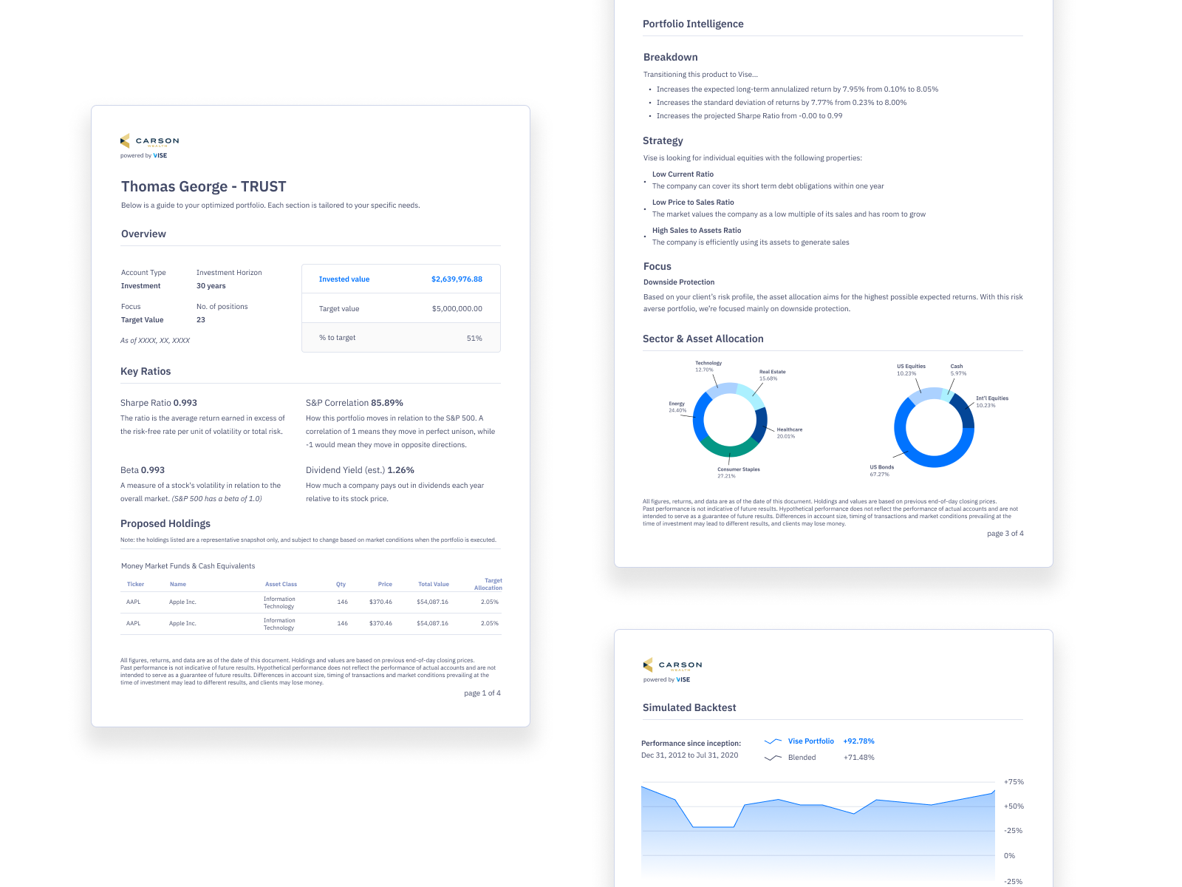The width and height of the screenshot is (1182, 887).
Task: Click the Total Value column header
Action: click(x=433, y=584)
